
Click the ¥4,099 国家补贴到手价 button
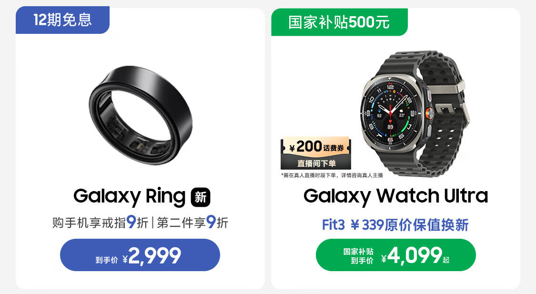[x=396, y=255]
